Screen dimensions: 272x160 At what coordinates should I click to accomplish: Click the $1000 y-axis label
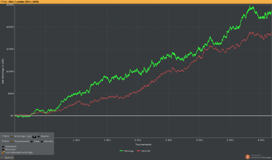tap(10, 71)
